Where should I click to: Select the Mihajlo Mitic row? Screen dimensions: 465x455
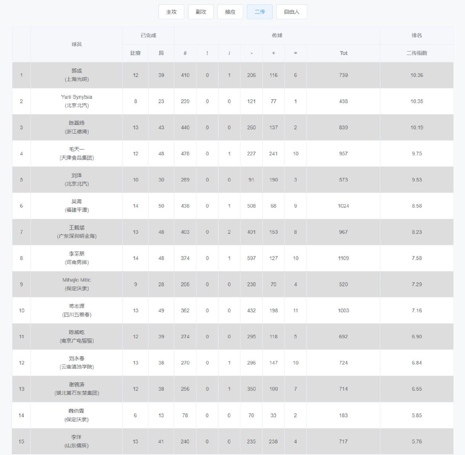coord(232,284)
